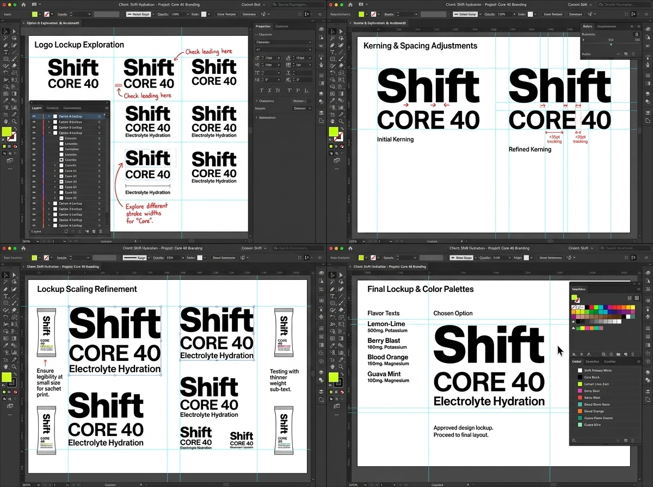Select the Rulers tab in top-right window
653x487 pixels.
[588, 26]
